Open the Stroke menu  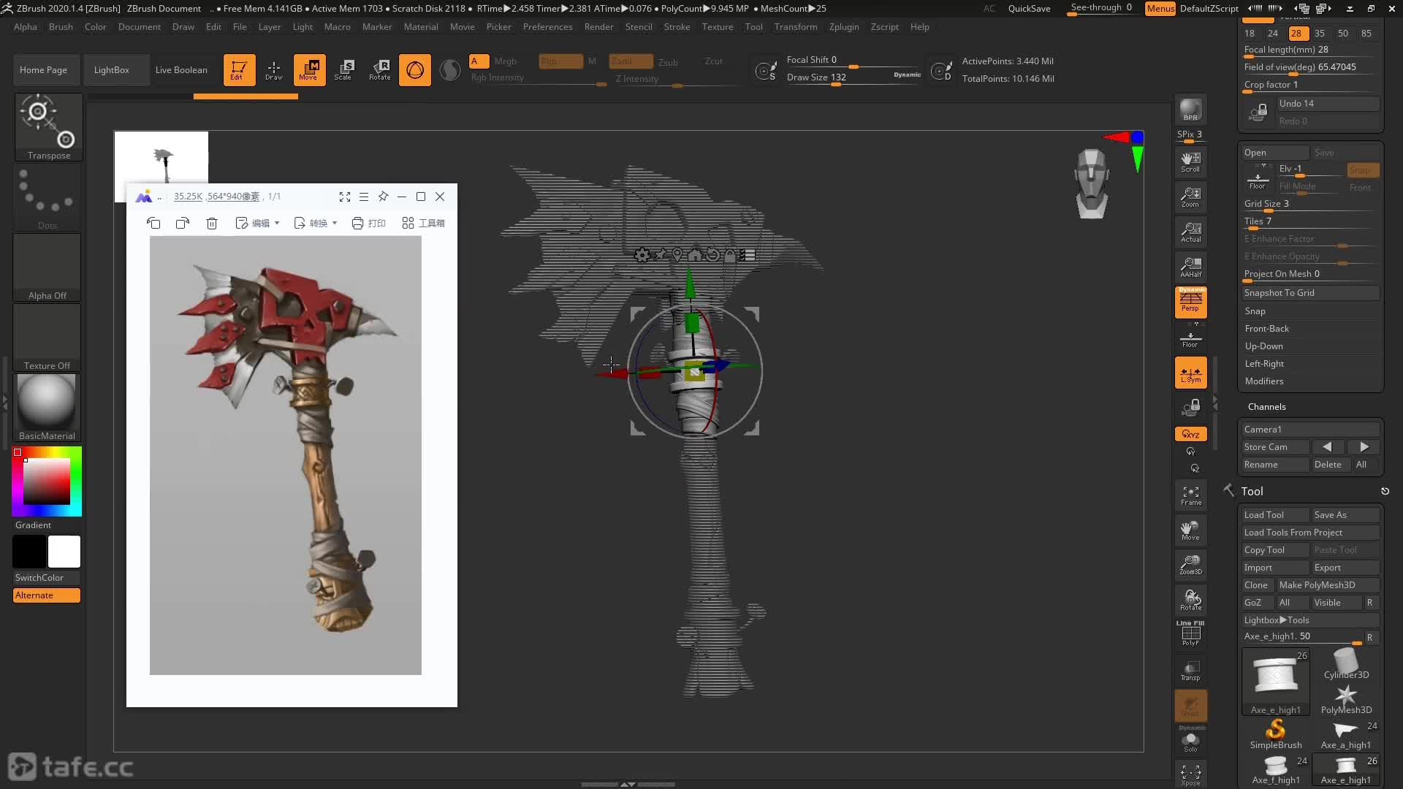[x=677, y=27]
